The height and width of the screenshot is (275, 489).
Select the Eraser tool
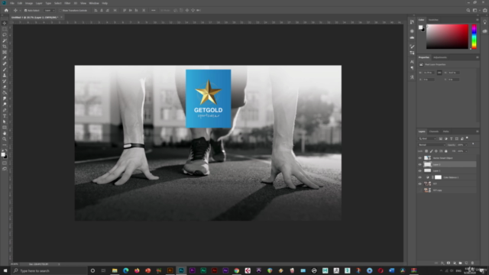coord(5,86)
